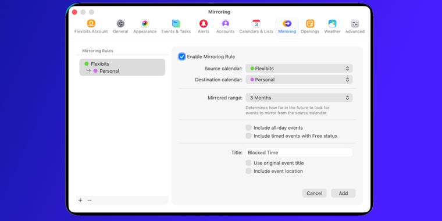Check Use original event title
Viewport: 442px width, 221px height.
click(x=248, y=163)
